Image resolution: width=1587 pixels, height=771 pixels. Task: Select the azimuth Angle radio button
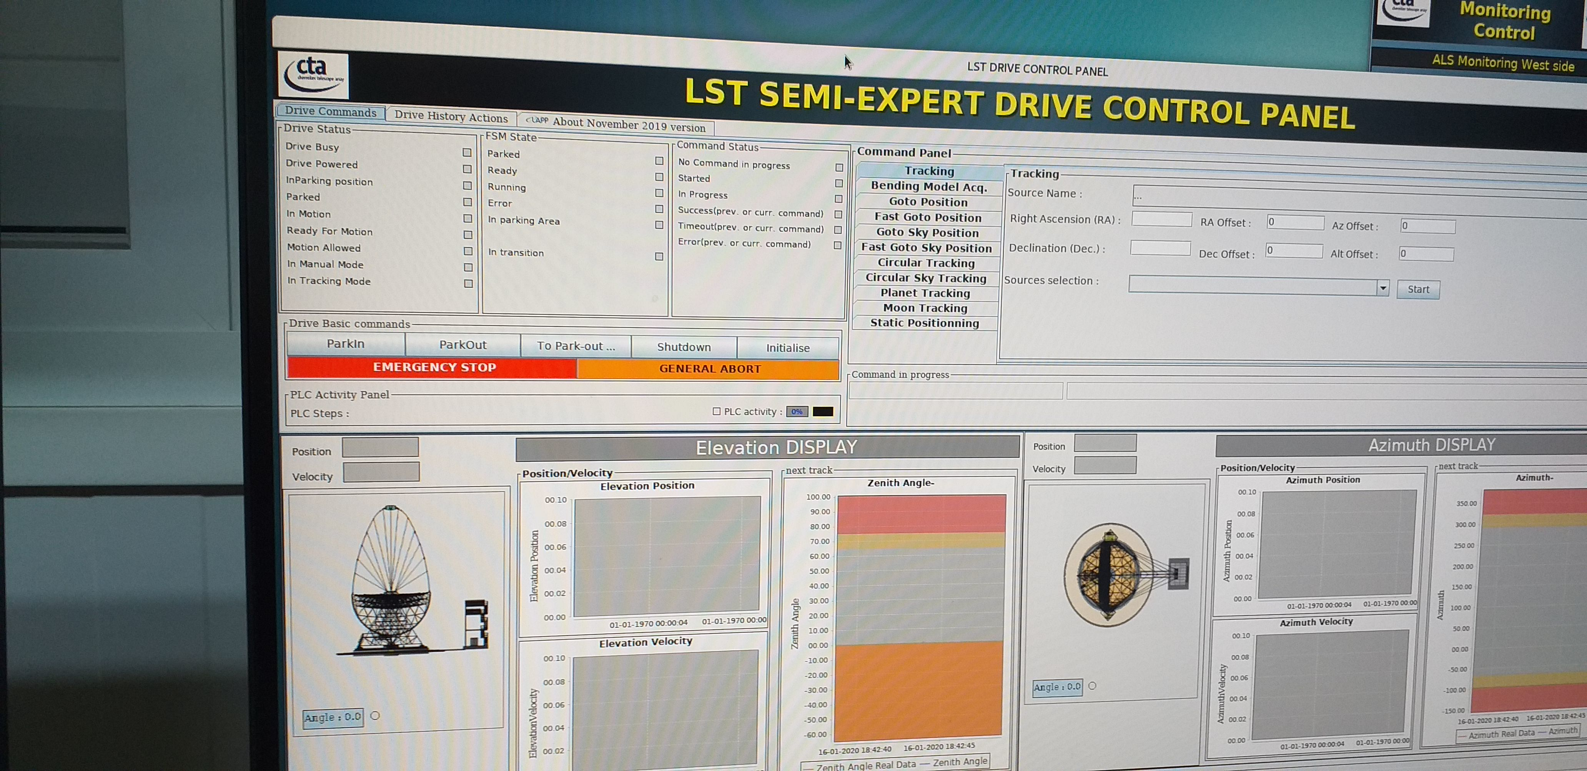click(1092, 685)
